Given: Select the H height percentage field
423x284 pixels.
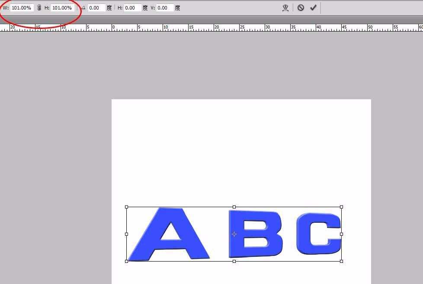Looking at the screenshot, I should coord(62,7).
